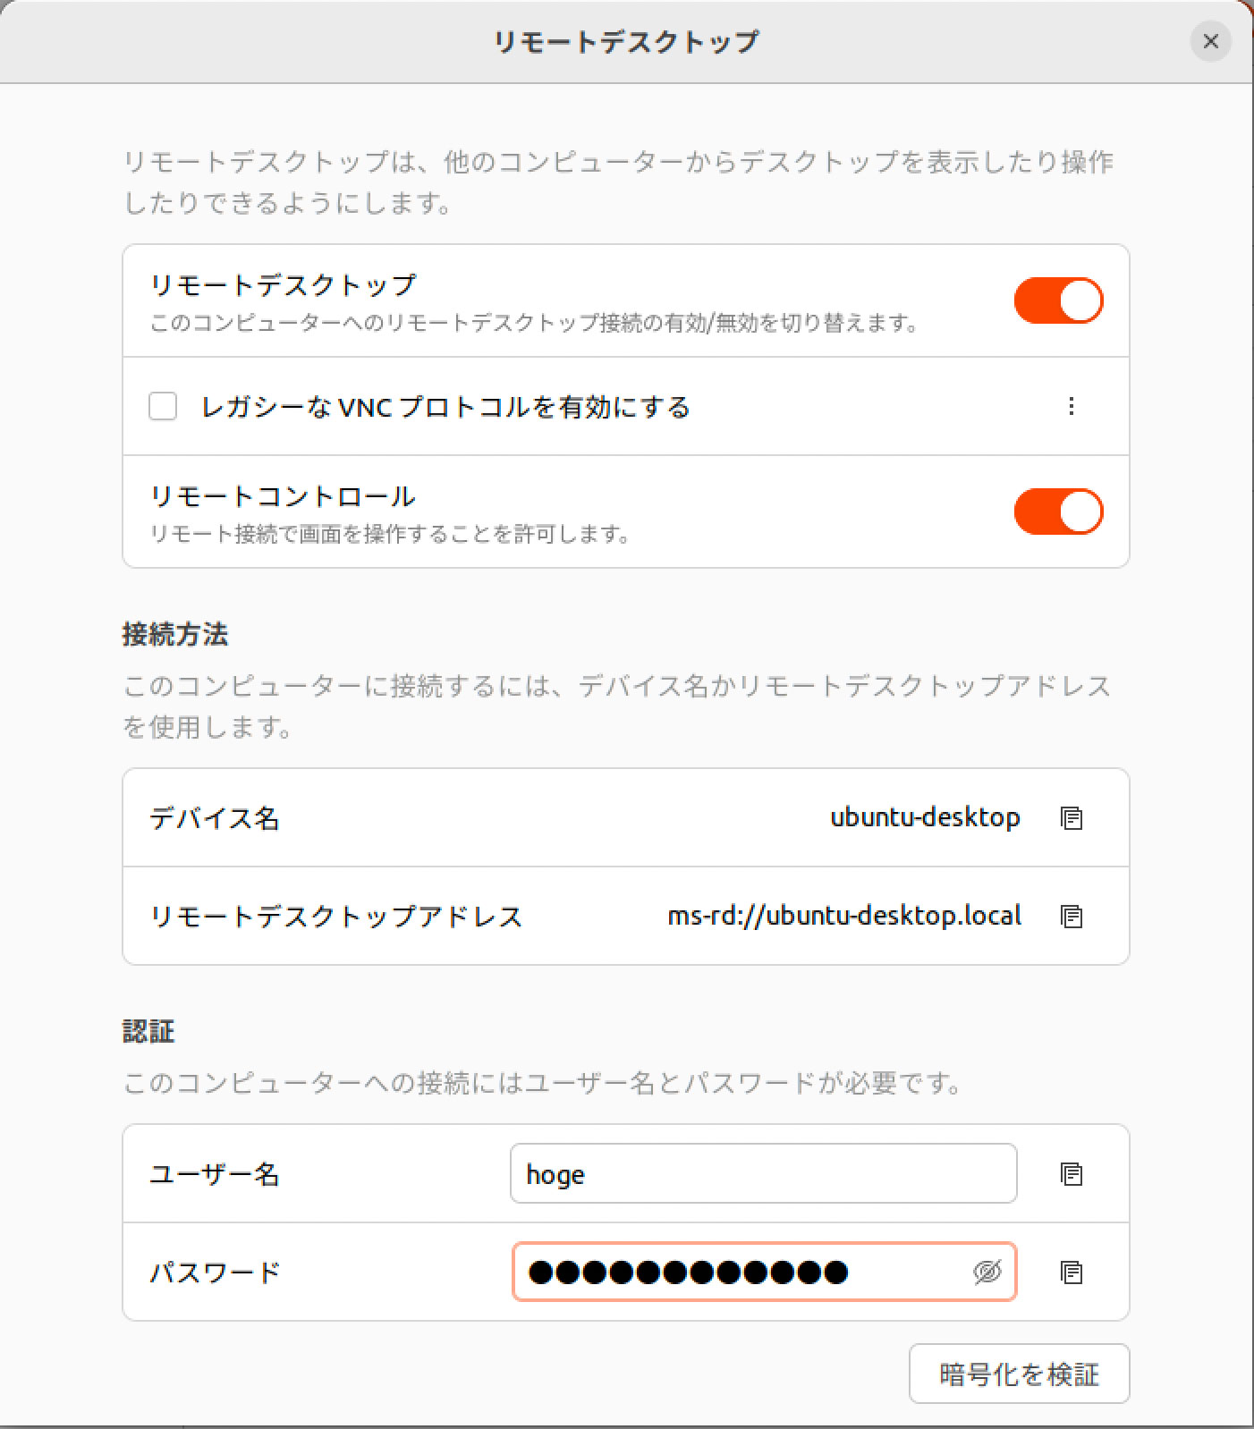
Task: Click the レガシーな VNC プロトコルを有効にする label
Action: [445, 407]
